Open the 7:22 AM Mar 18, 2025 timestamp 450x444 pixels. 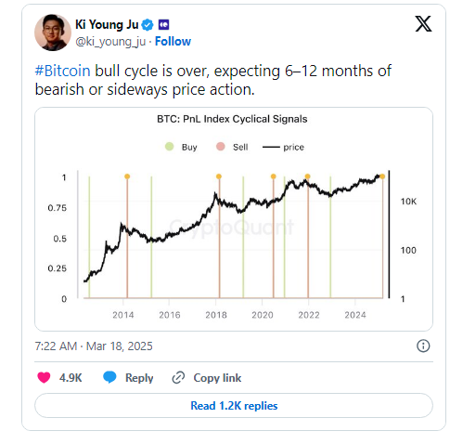[x=94, y=346]
